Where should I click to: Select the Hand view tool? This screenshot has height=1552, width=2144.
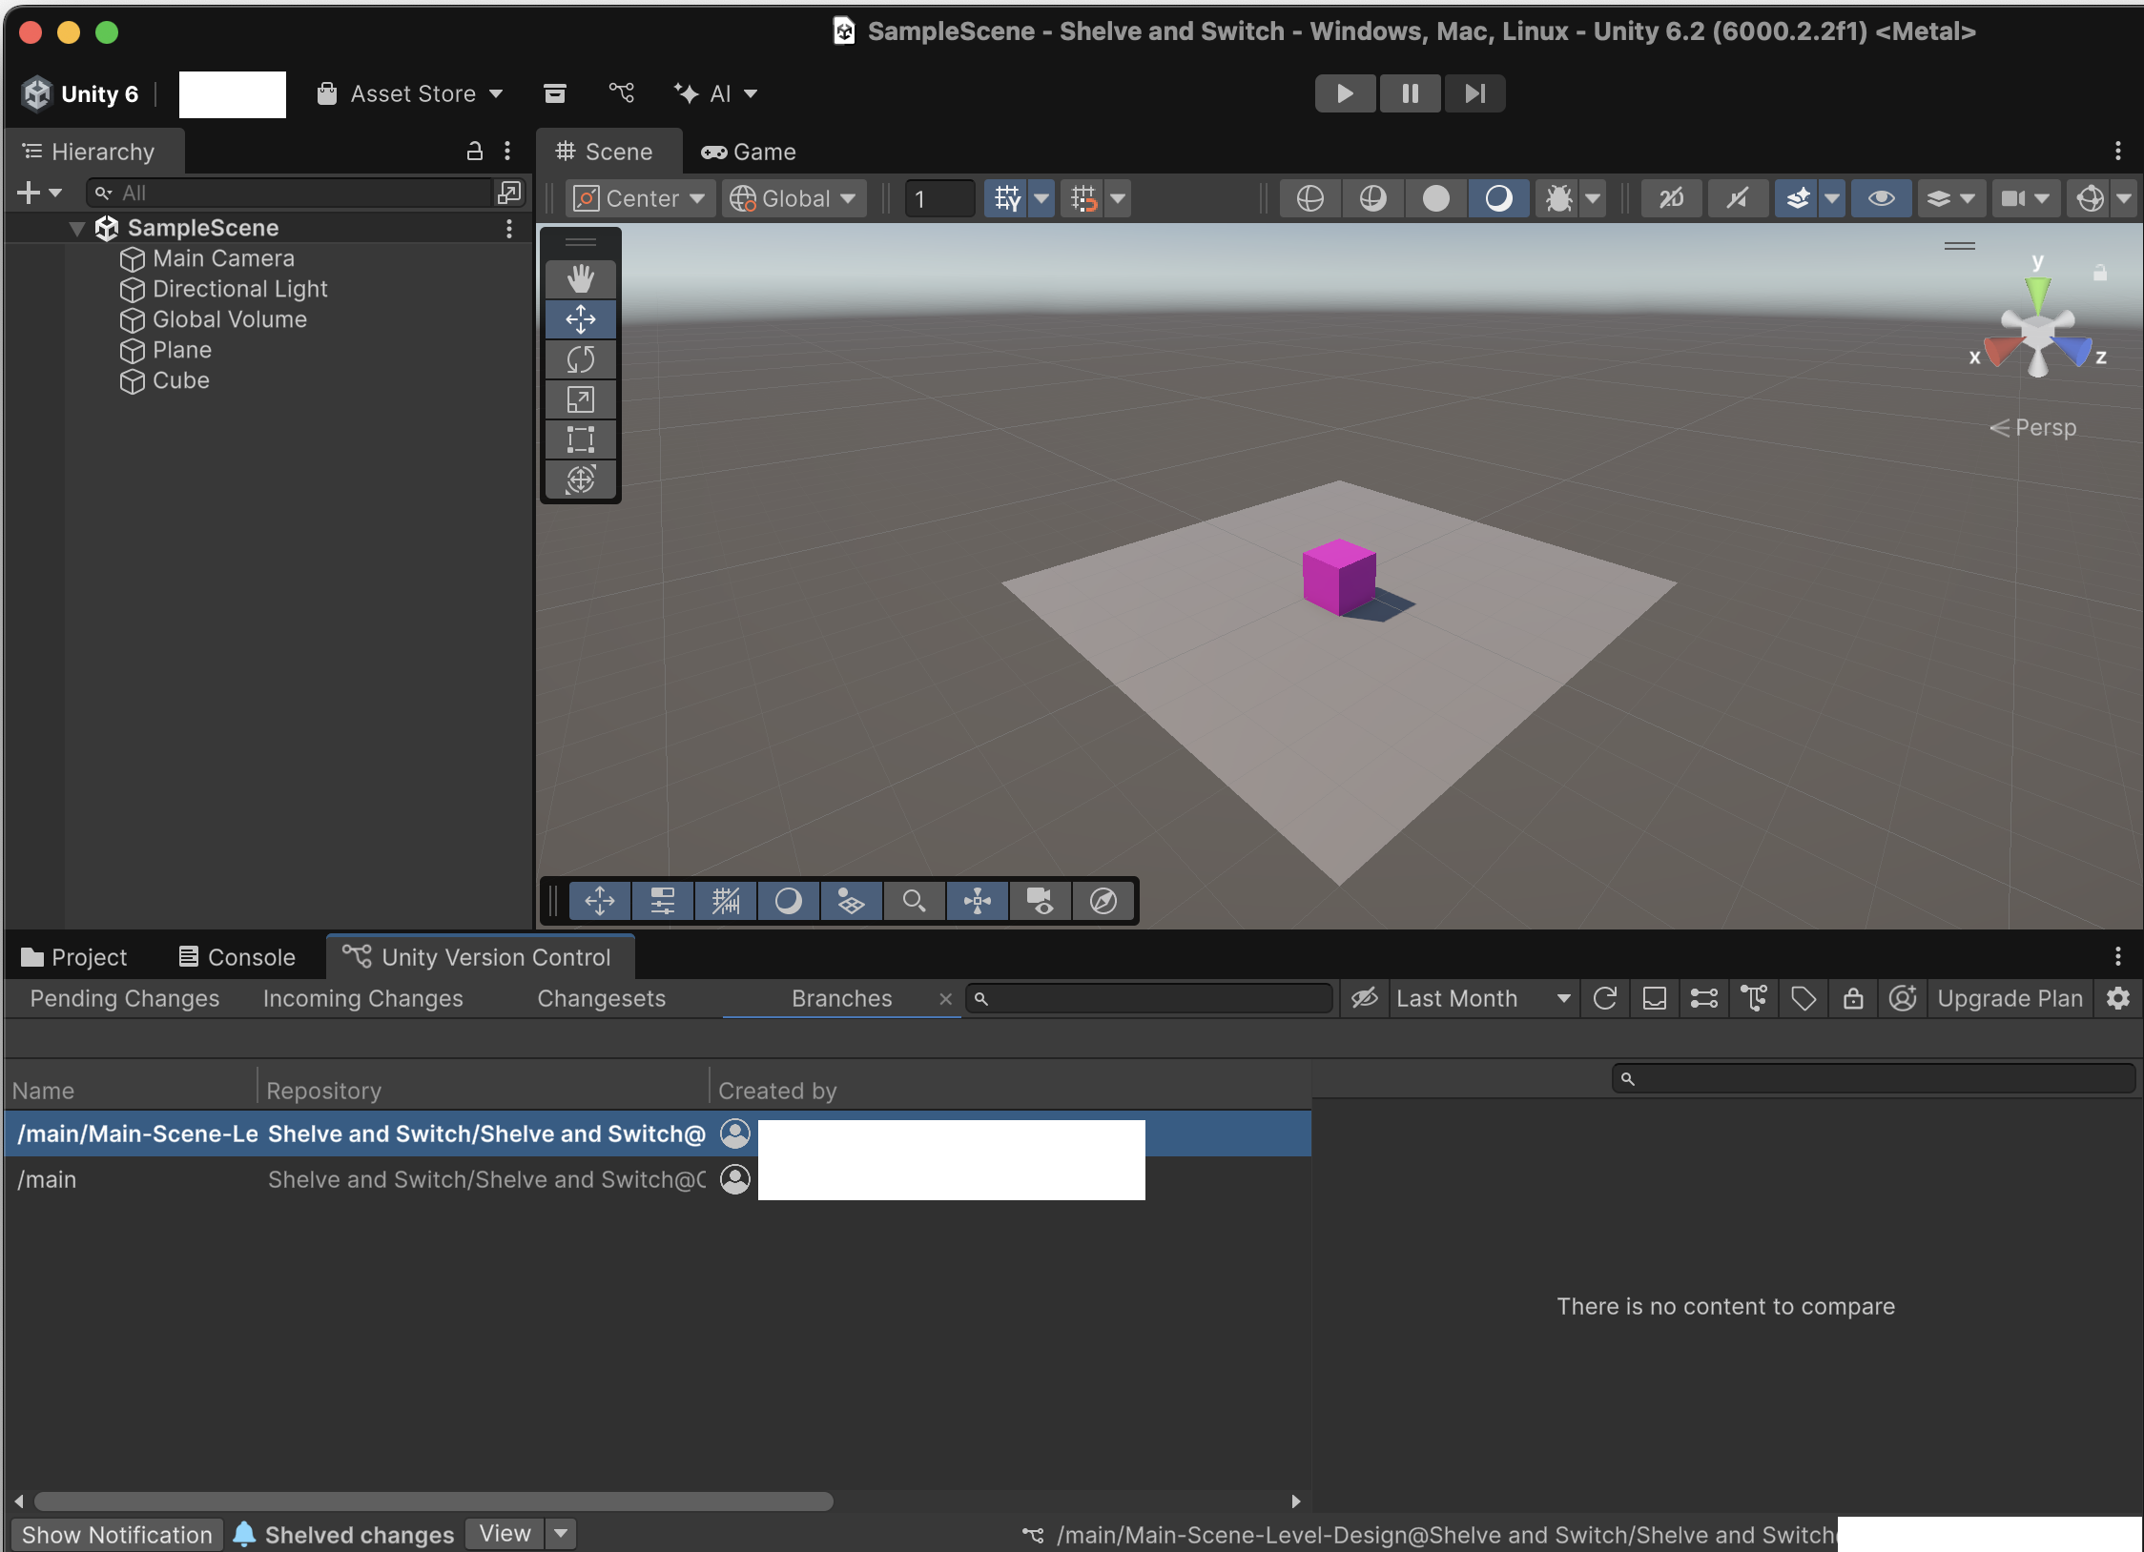click(x=580, y=279)
